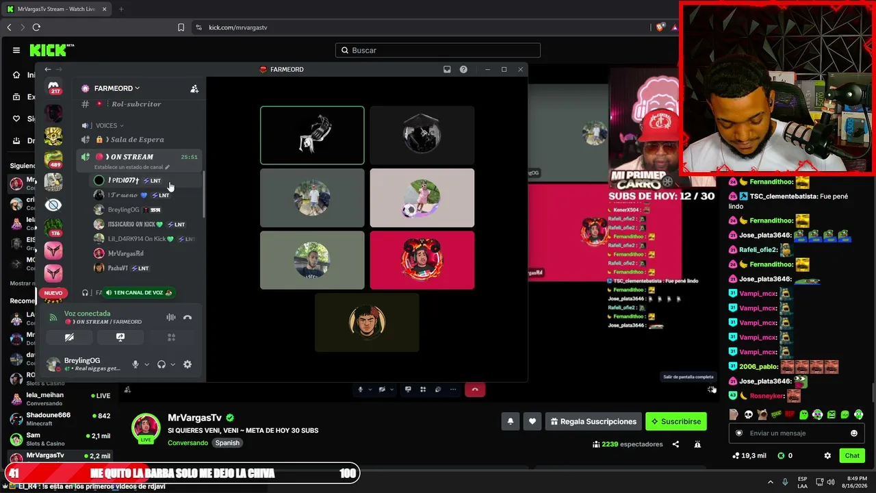Disconnect from voice in Voz conectada panel
This screenshot has width=876, height=493.
tap(188, 317)
